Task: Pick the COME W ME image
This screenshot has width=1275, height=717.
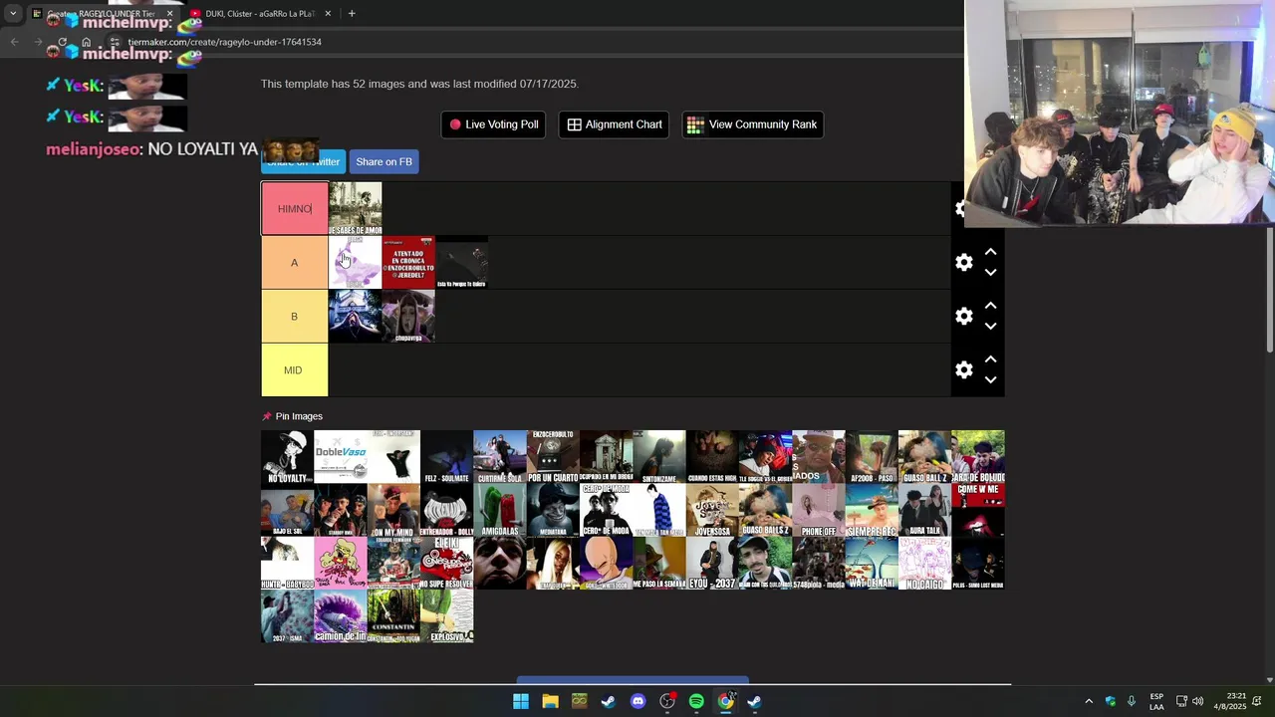Action: [x=978, y=510]
